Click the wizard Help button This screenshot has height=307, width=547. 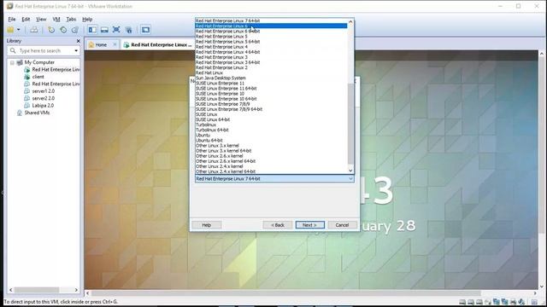pos(207,225)
